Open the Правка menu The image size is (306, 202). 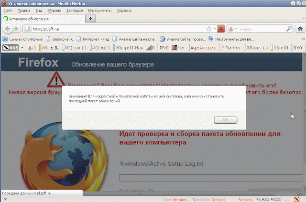pos(24,11)
